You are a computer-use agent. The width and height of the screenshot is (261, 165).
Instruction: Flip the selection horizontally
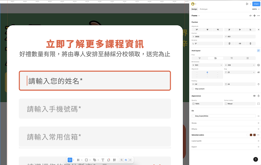[240, 44]
